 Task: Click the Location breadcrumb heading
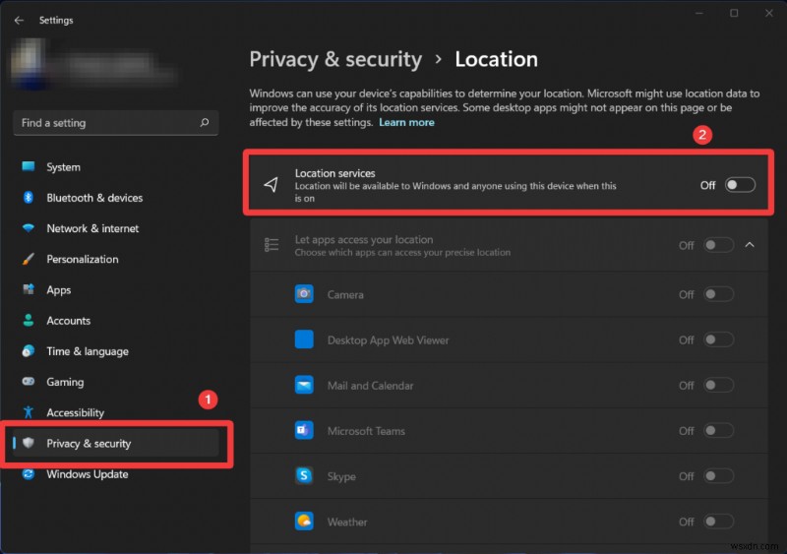[x=496, y=59]
